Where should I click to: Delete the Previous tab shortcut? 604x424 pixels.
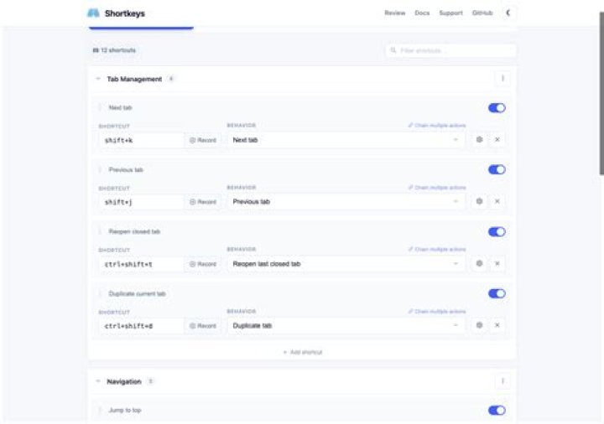(x=497, y=201)
